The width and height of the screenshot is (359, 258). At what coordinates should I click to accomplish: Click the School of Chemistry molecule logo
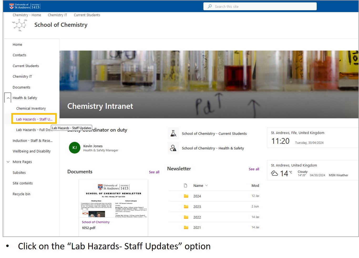pyautogui.click(x=20, y=25)
